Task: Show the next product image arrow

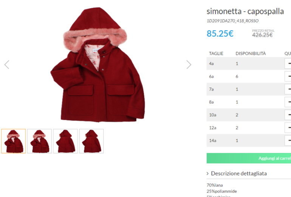Action: [x=189, y=65]
